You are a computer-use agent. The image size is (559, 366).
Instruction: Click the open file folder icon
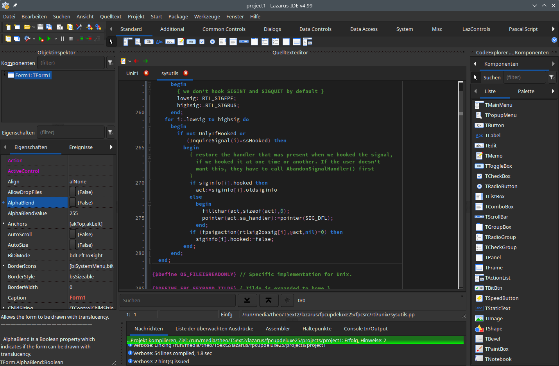pos(27,27)
